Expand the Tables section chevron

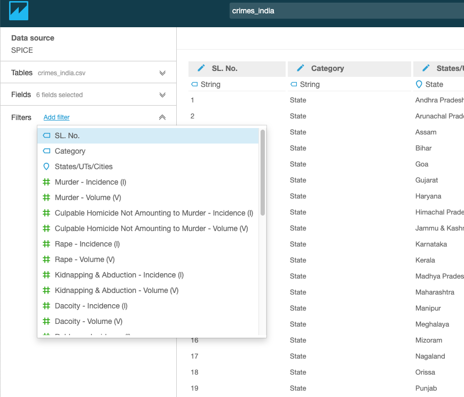tap(162, 73)
